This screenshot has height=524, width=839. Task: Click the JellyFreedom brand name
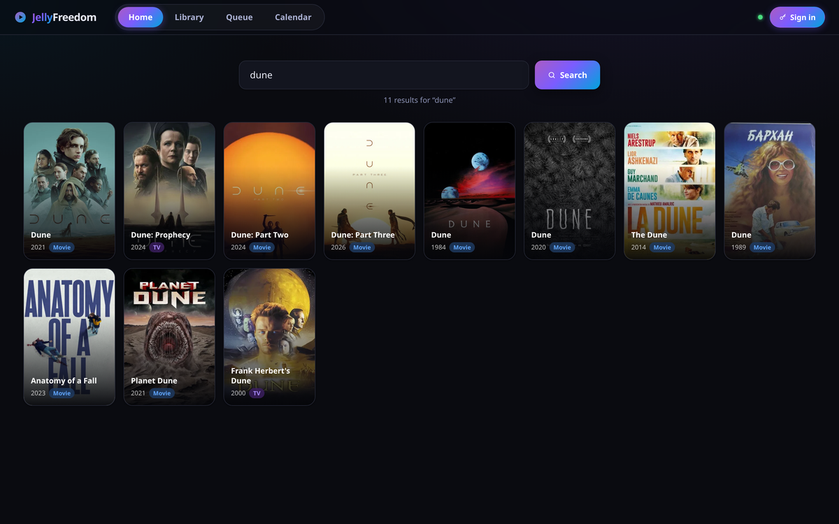click(x=64, y=17)
